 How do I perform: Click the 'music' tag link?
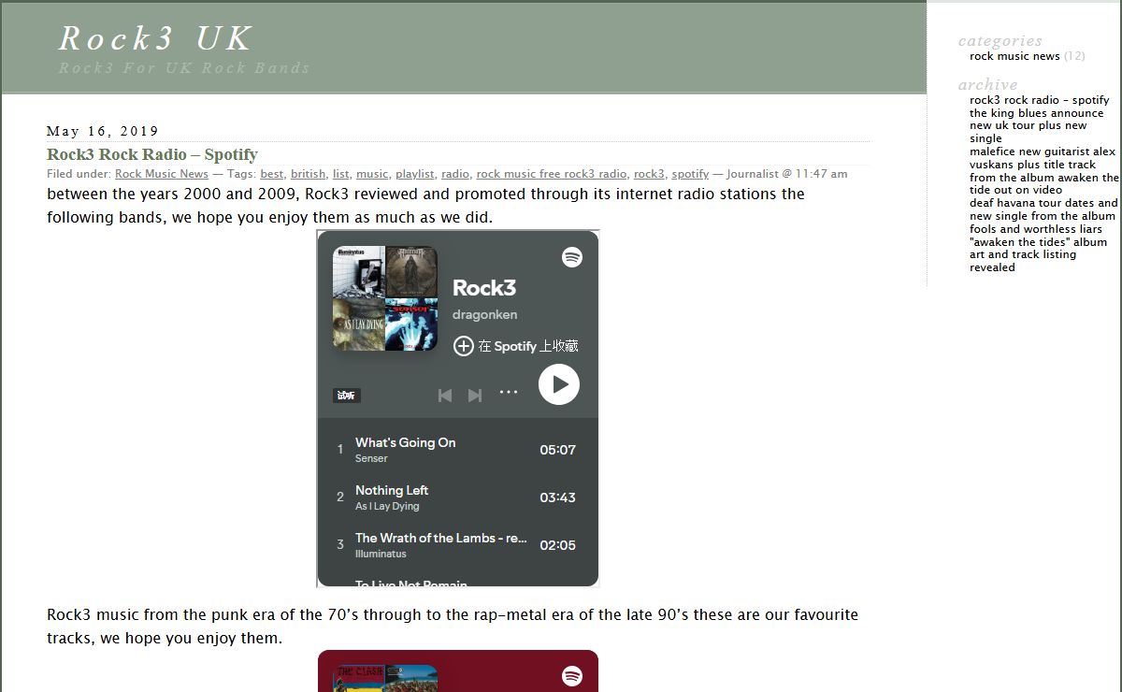coord(372,174)
